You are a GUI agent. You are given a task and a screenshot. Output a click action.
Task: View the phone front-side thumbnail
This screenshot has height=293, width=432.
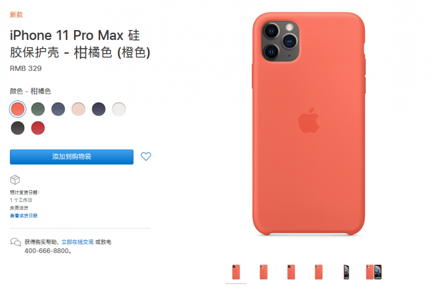click(346, 272)
